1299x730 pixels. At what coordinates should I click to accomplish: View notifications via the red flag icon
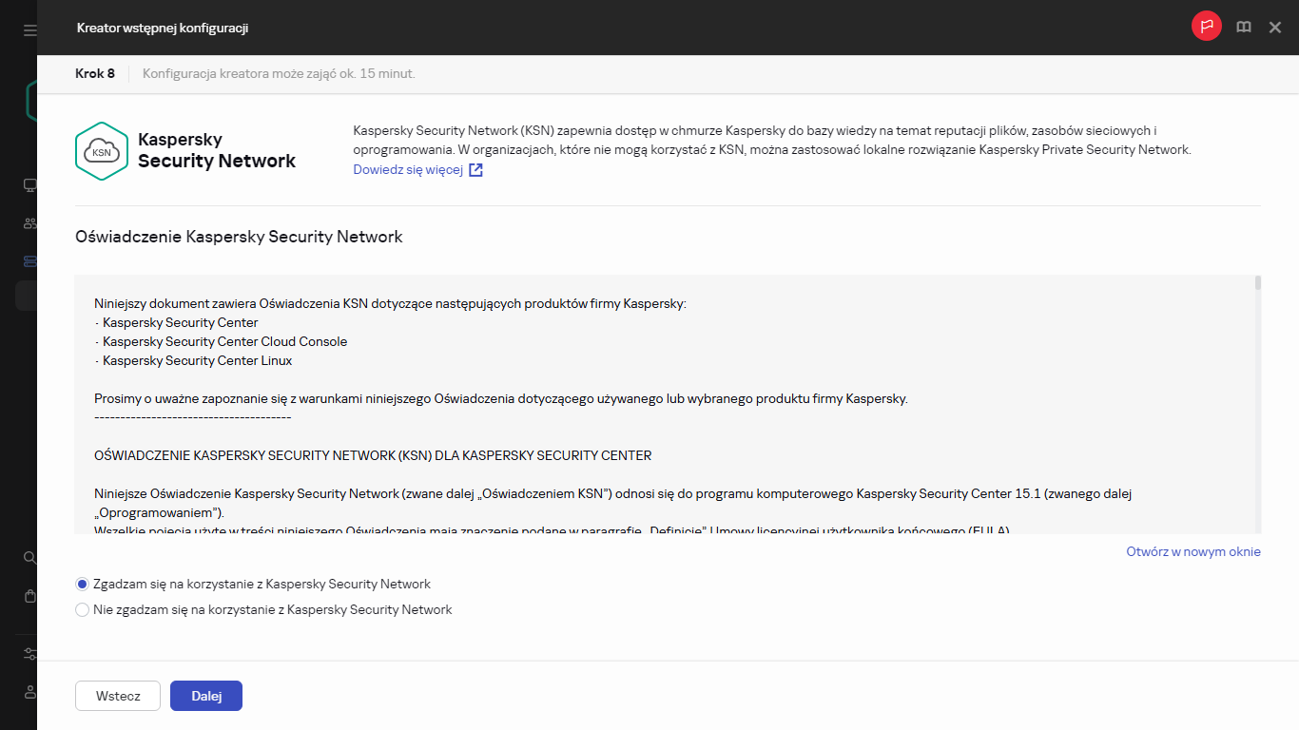click(x=1206, y=26)
